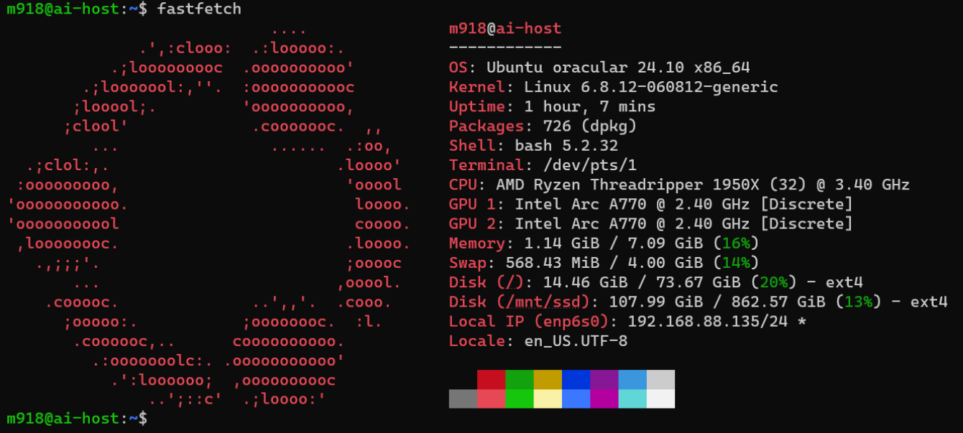Click the Ubuntu ASCII art logo
This screenshot has height=433, width=963.
[208, 215]
